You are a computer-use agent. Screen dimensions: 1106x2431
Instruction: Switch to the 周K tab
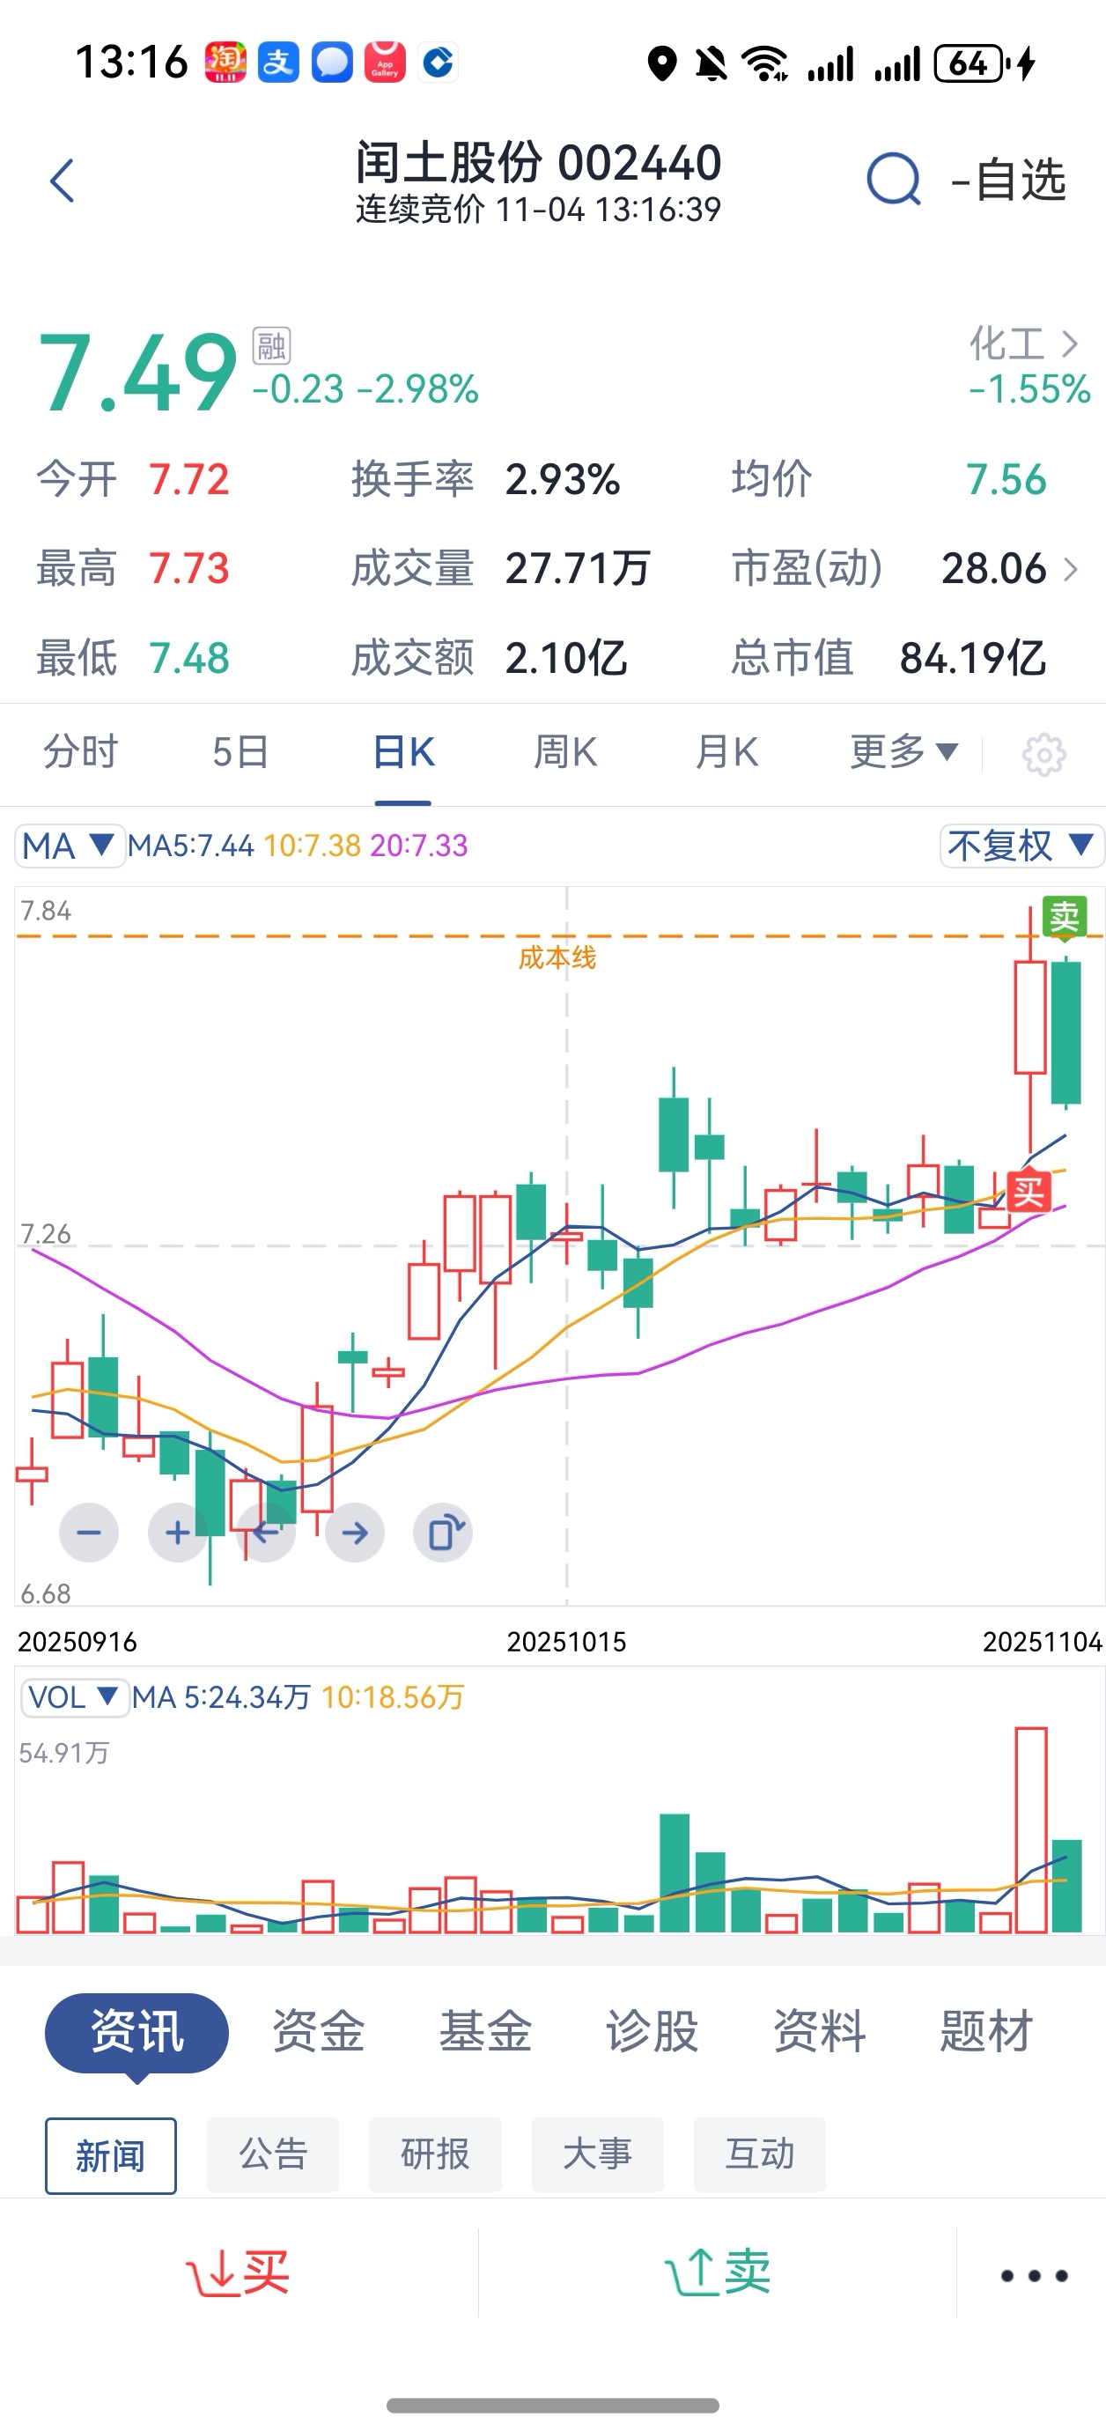565,752
